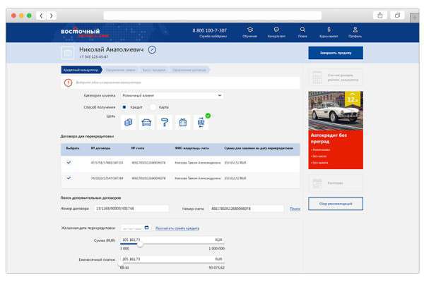Image resolution: width=424 pixels, height=282 pixels.
Task: Click the Сбор рекомендаций button
Action: [335, 204]
